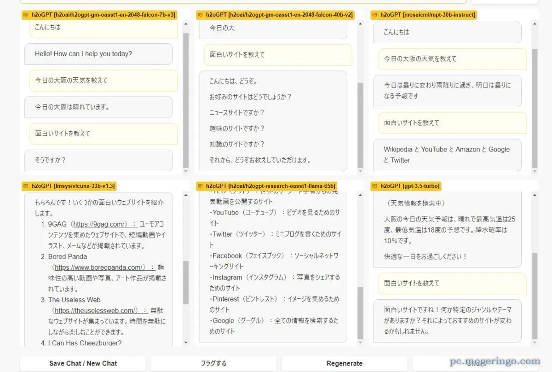Click the 'Pinterest（ピントレスト）' bullet line
The height and width of the screenshot is (372, 552).
[274, 304]
